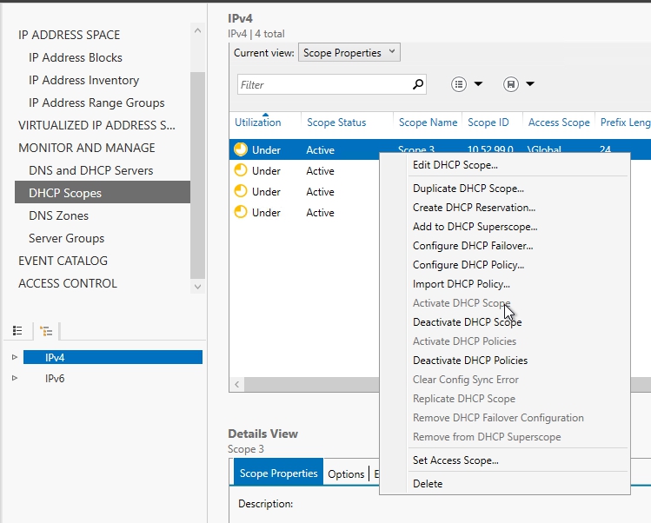Click the utilization icon in the second row

coord(241,171)
